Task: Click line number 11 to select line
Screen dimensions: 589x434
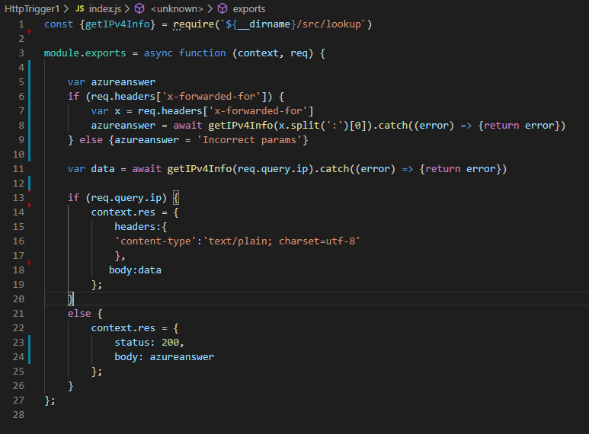Action: coord(19,169)
